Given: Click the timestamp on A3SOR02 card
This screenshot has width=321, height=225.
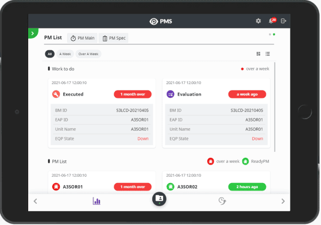Looking at the screenshot, I should pyautogui.click(x=184, y=176).
